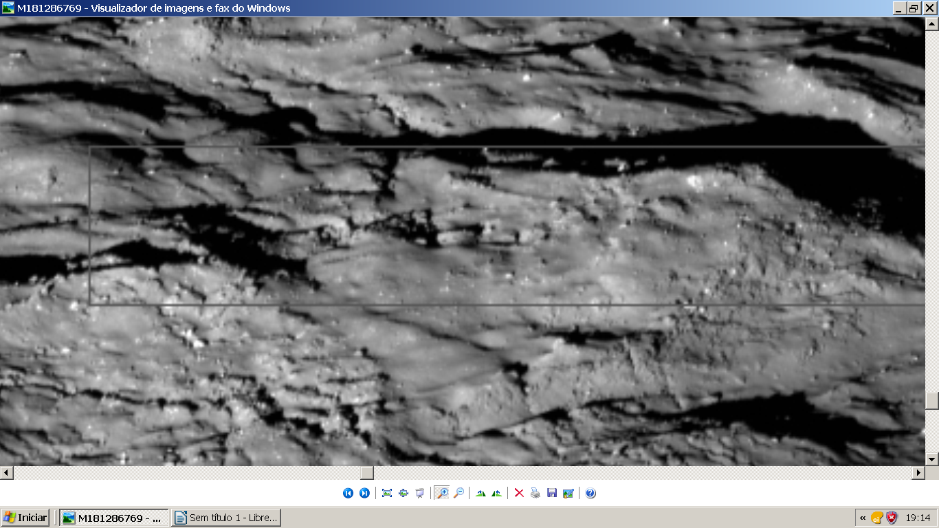The image size is (939, 528).
Task: Open the Iniciar start menu
Action: pyautogui.click(x=25, y=518)
